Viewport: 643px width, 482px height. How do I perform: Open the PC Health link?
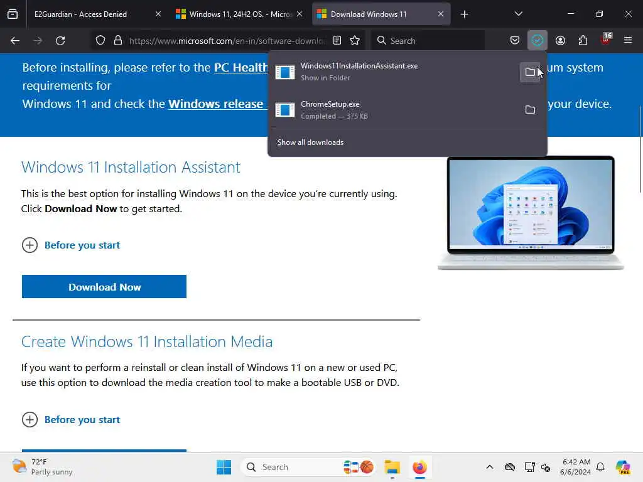(x=240, y=67)
